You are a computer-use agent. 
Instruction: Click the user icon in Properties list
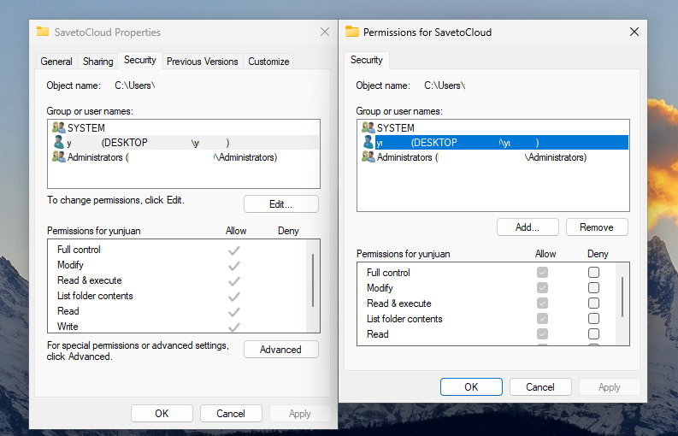[58, 142]
